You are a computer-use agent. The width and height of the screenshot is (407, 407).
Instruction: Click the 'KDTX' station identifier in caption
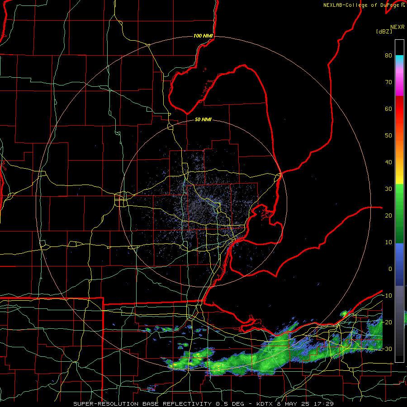(265, 404)
